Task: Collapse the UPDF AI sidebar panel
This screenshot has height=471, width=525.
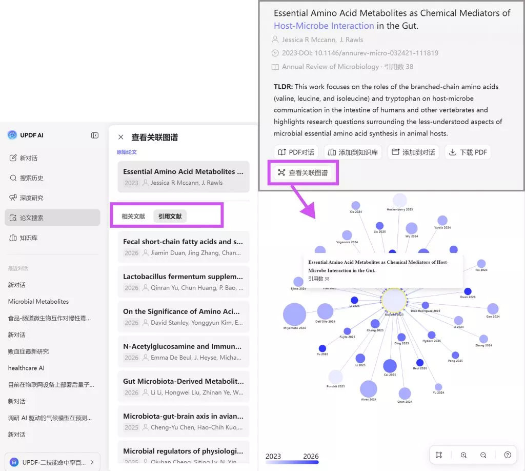Action: pos(95,135)
